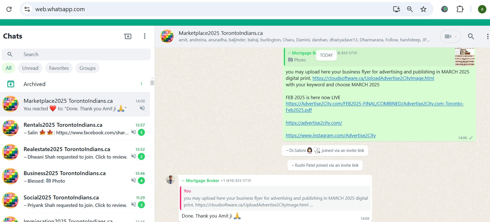The height and width of the screenshot is (222, 490).
Task: Open browser extensions puzzle icon
Action: [460, 9]
